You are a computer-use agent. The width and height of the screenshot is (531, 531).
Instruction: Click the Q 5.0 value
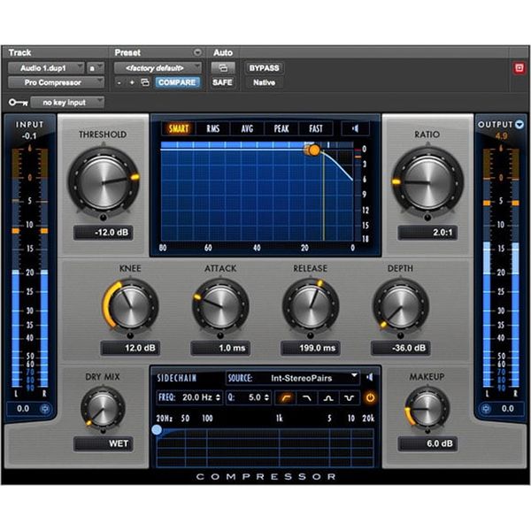coord(255,397)
